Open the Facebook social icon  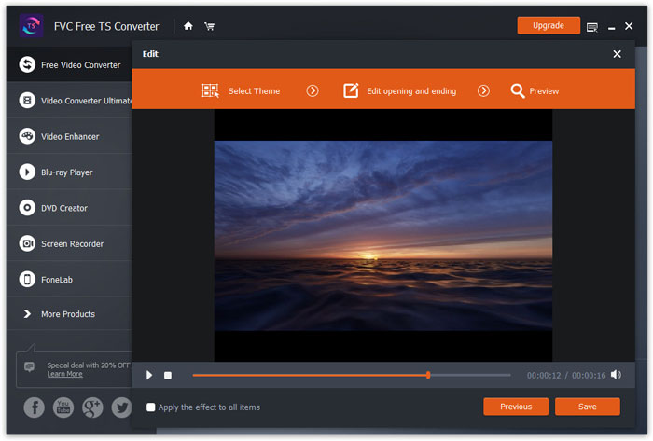pos(35,407)
